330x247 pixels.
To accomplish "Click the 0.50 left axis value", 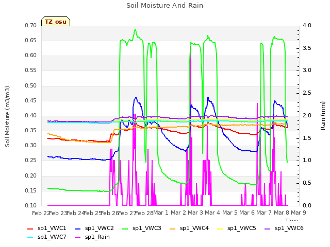I will tap(31, 86).
